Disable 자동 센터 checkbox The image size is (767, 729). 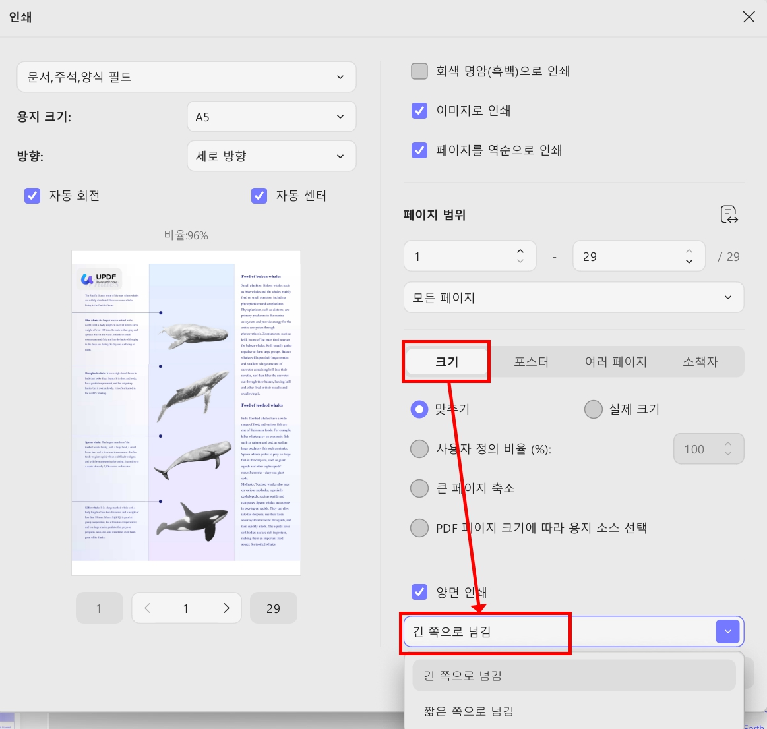[x=259, y=196]
